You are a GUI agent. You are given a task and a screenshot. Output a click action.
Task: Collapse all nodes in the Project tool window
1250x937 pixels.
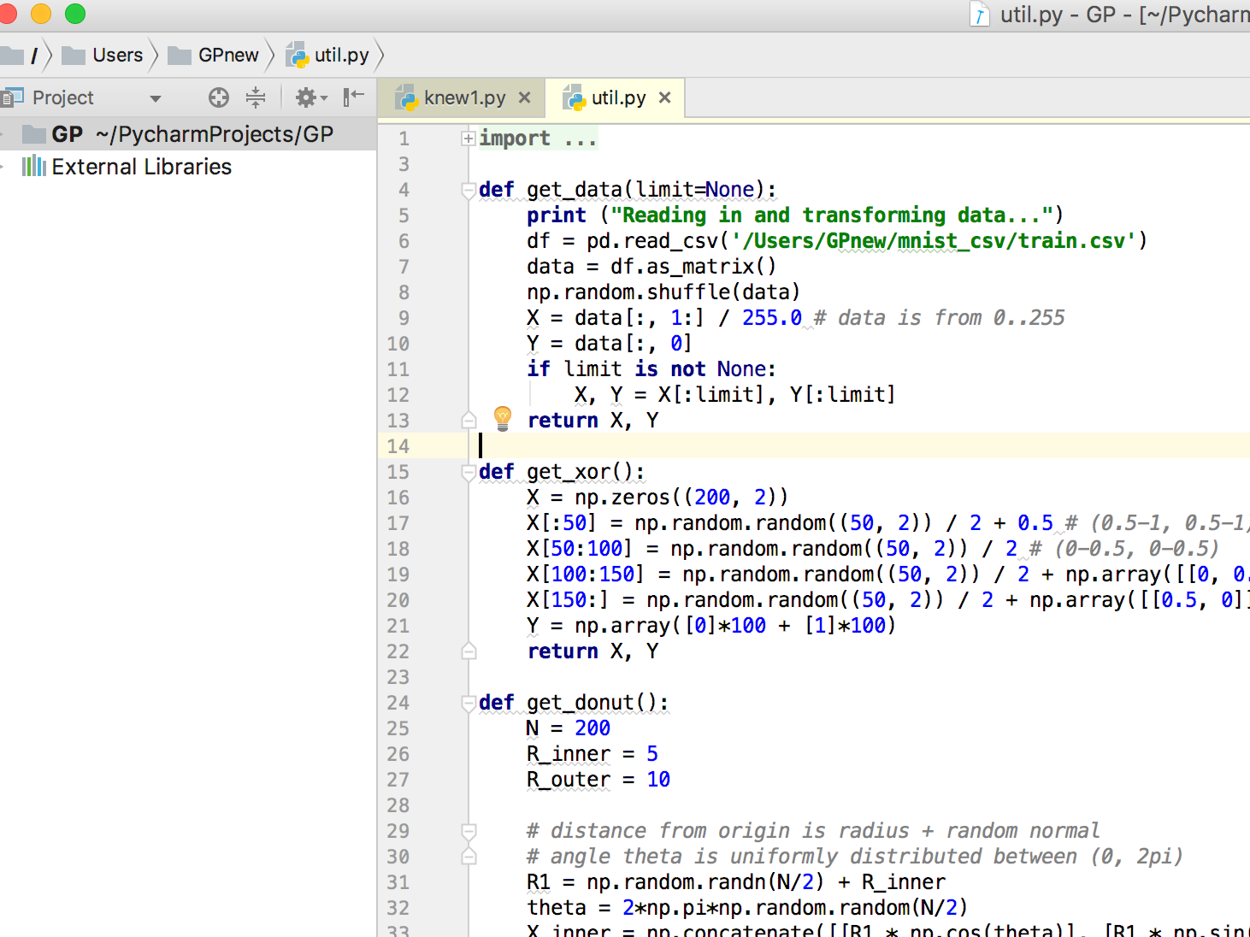pos(256,97)
